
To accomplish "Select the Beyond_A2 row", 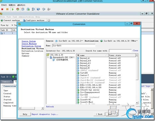I will click(106, 66).
